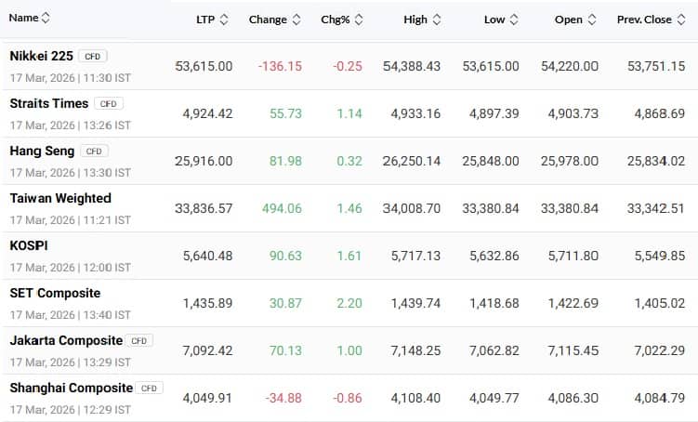Image resolution: width=698 pixels, height=422 pixels.
Task: Select KOSPI LTP 5,640.48
Action: point(207,256)
